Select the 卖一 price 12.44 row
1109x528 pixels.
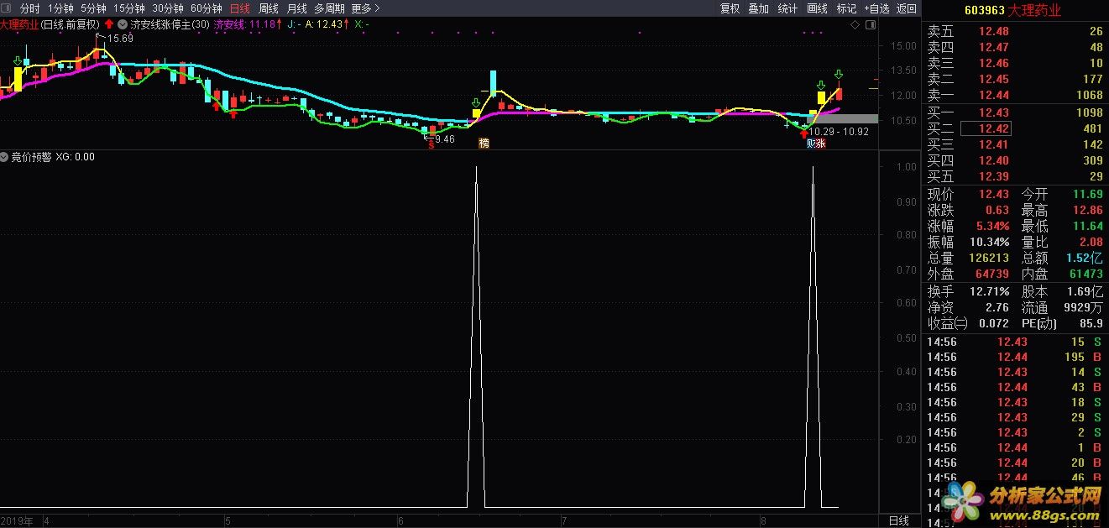[x=1015, y=96]
